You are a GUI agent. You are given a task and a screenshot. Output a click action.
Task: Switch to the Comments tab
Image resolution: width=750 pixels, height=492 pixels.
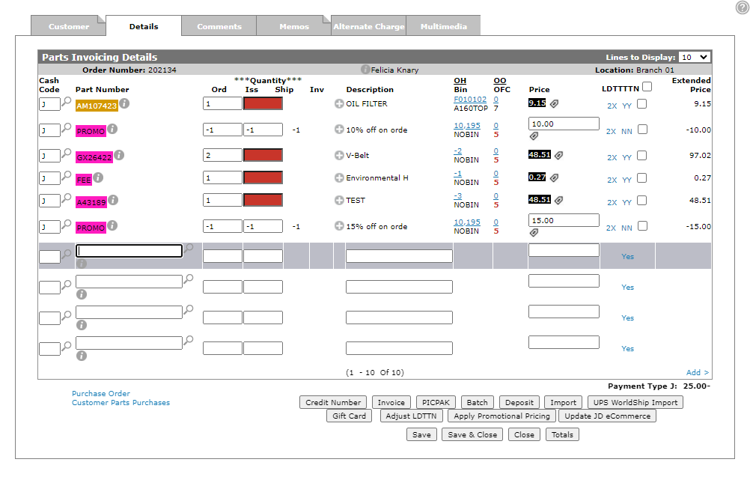click(219, 26)
